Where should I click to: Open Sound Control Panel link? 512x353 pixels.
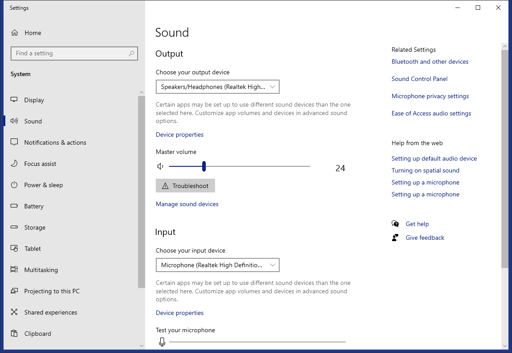tap(420, 79)
